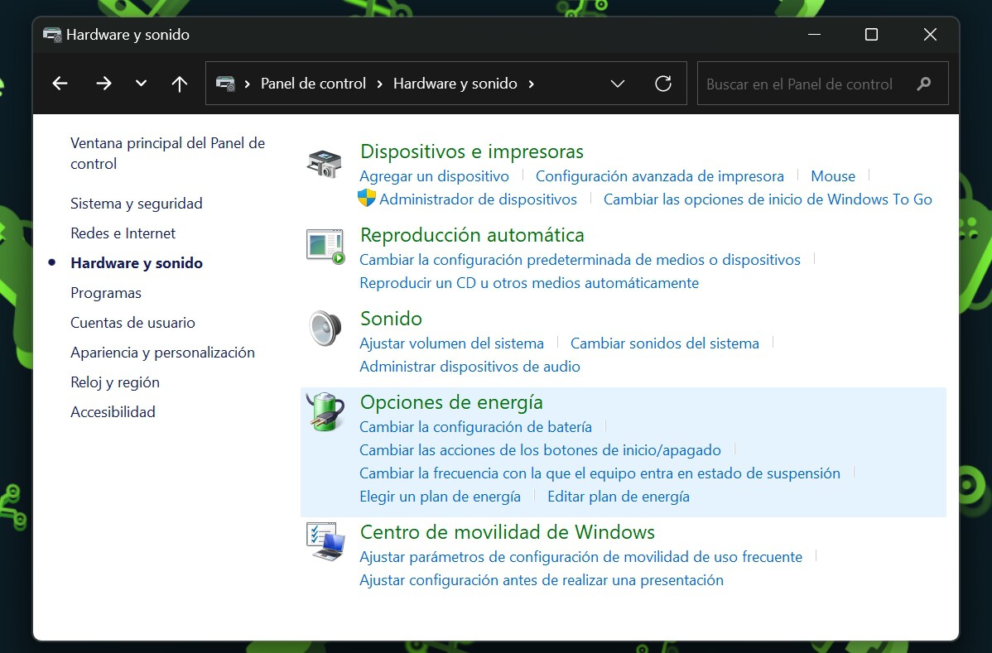Open the recent locations dropdown chevron
Viewport: 992px width, 653px height.
click(x=141, y=84)
